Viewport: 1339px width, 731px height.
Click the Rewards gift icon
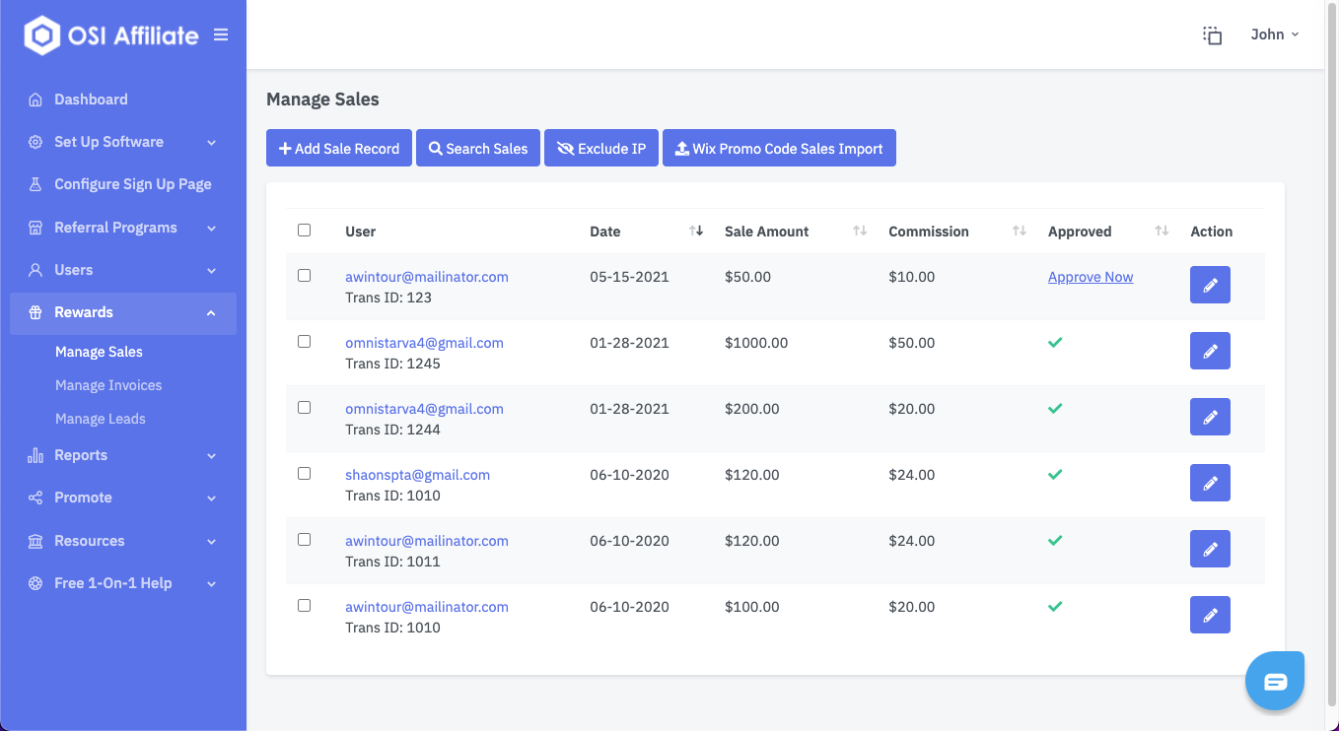tap(35, 312)
